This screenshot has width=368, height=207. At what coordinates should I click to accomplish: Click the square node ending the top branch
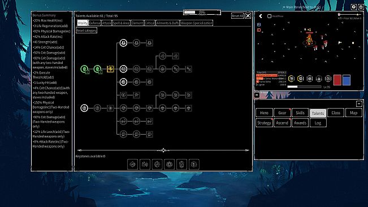(x=149, y=43)
